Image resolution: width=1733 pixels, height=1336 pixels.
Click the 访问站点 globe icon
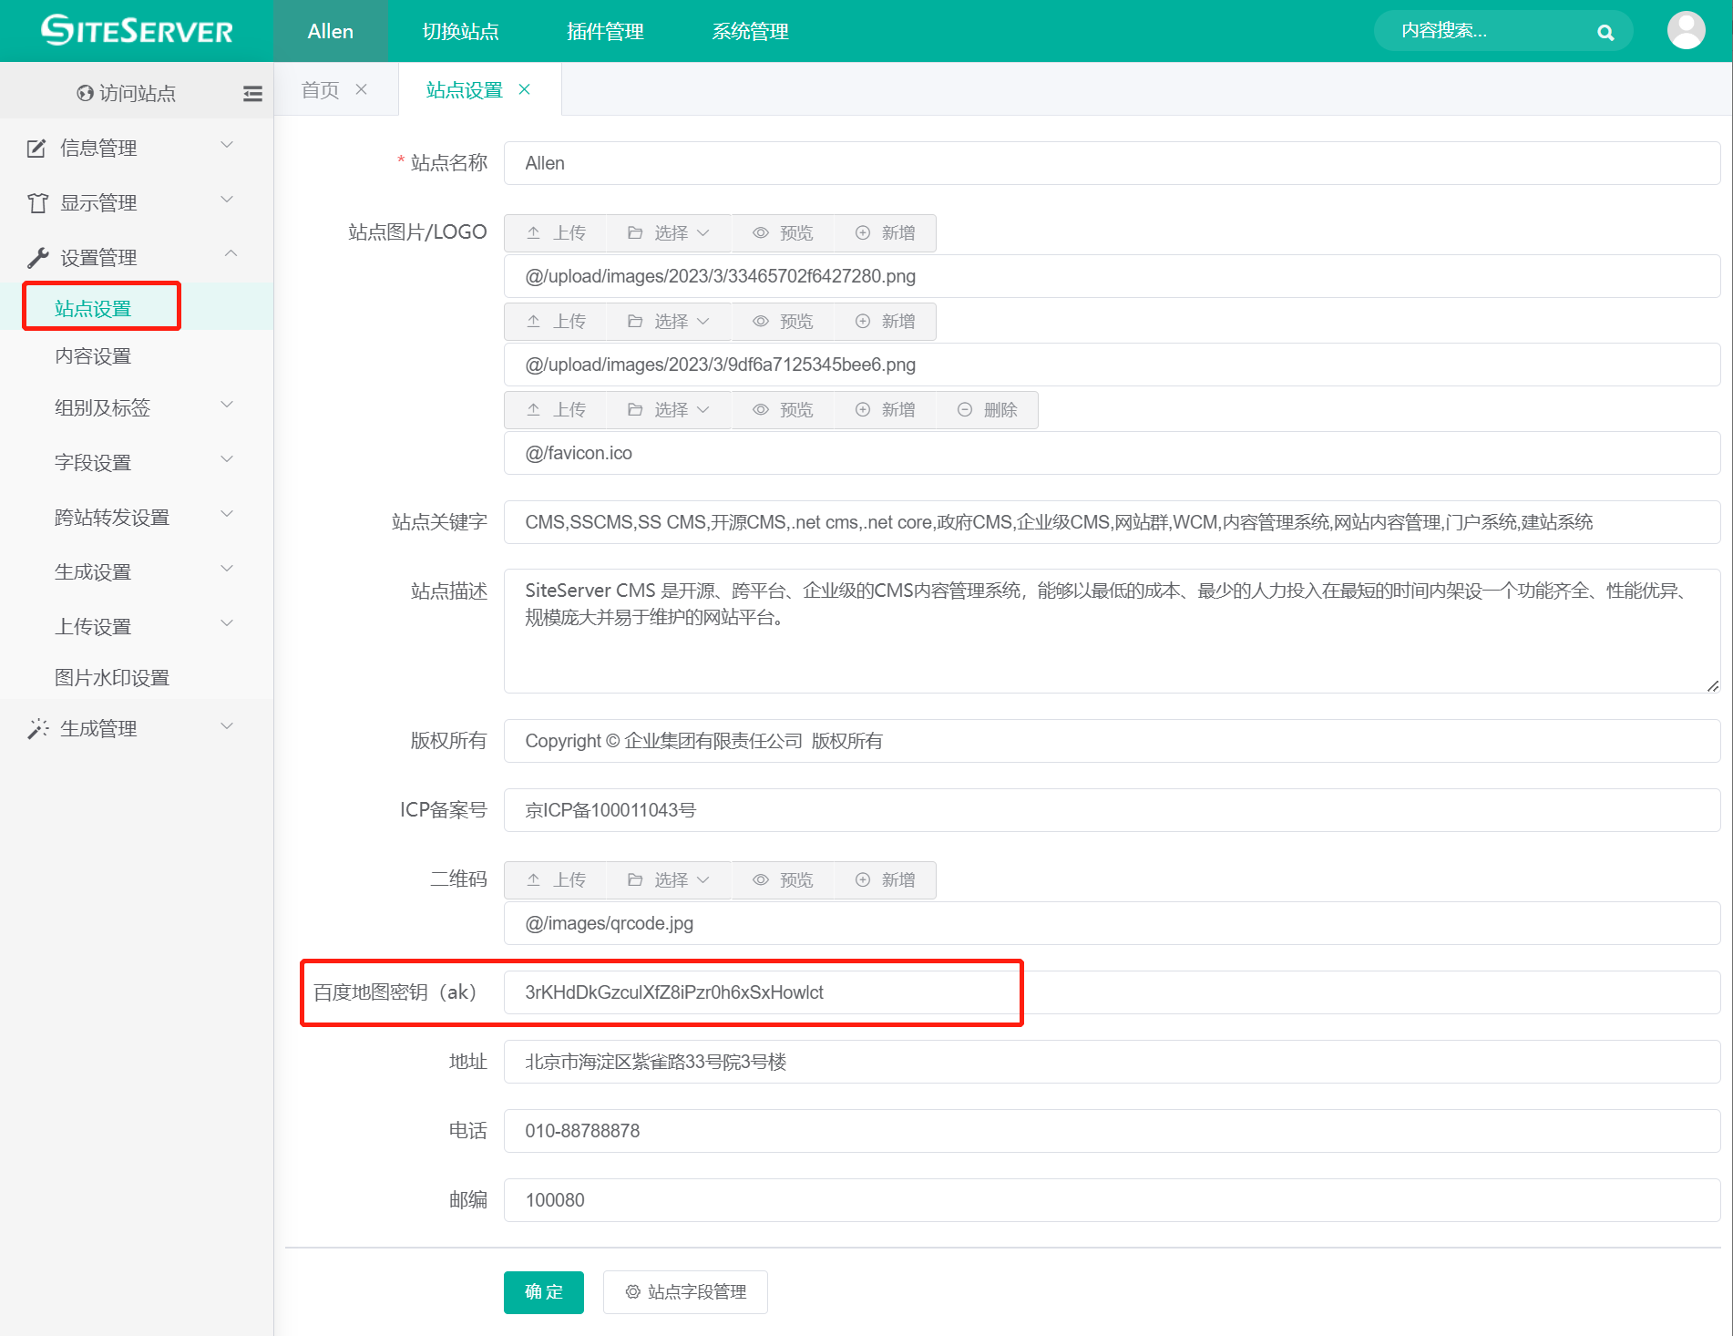click(83, 92)
